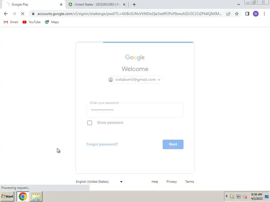Open the W profile avatar menu
This screenshot has width=270, height=202.
pos(256,14)
